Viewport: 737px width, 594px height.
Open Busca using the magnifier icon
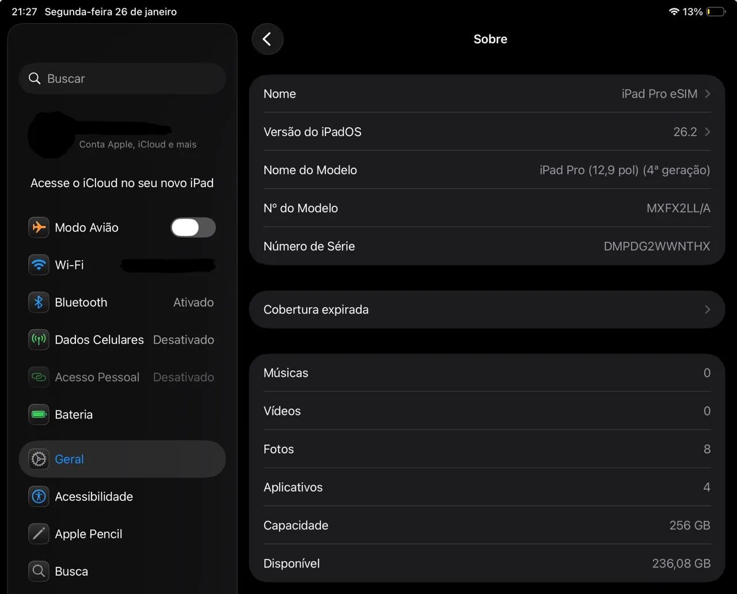pyautogui.click(x=39, y=571)
